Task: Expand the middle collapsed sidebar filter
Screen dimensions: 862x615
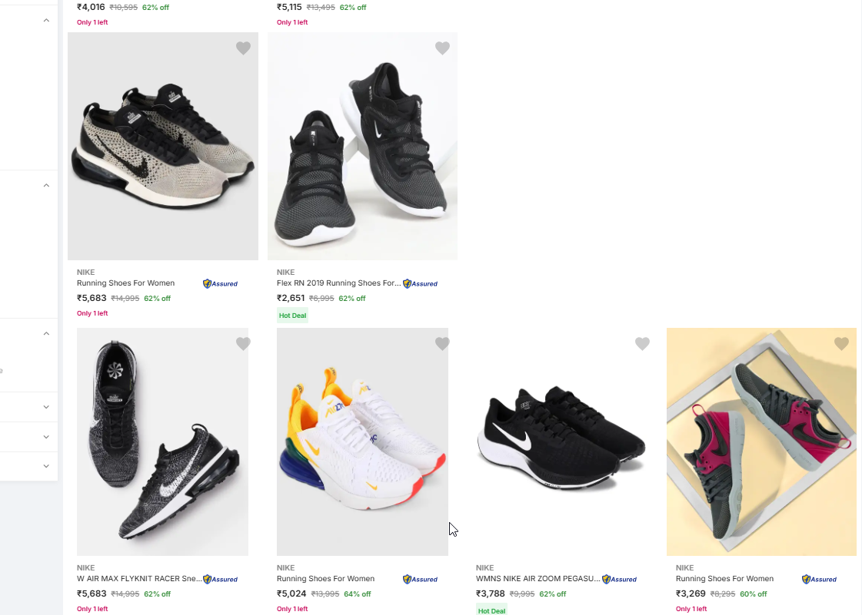Action: [x=46, y=437]
